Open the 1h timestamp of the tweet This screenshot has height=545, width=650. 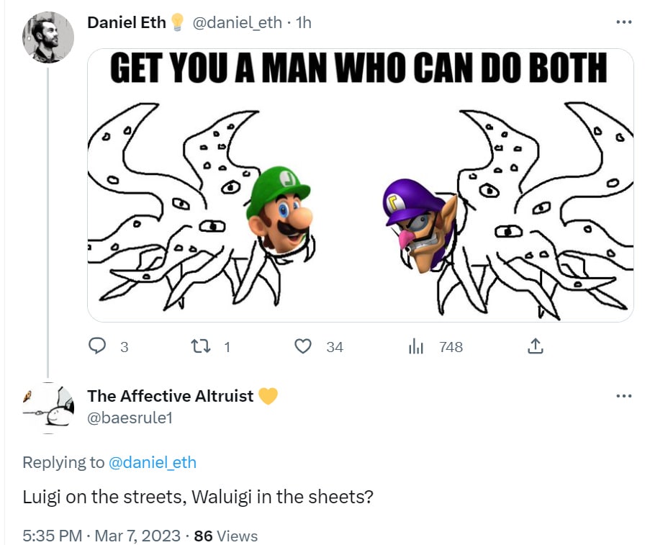(304, 22)
